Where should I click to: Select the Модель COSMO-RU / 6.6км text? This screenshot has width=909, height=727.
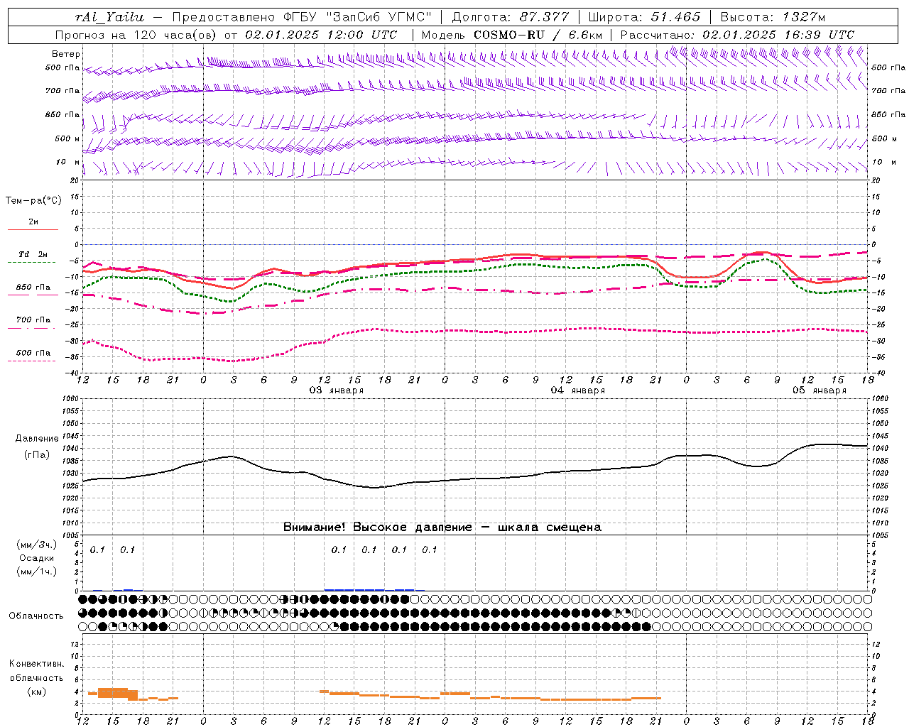512,35
